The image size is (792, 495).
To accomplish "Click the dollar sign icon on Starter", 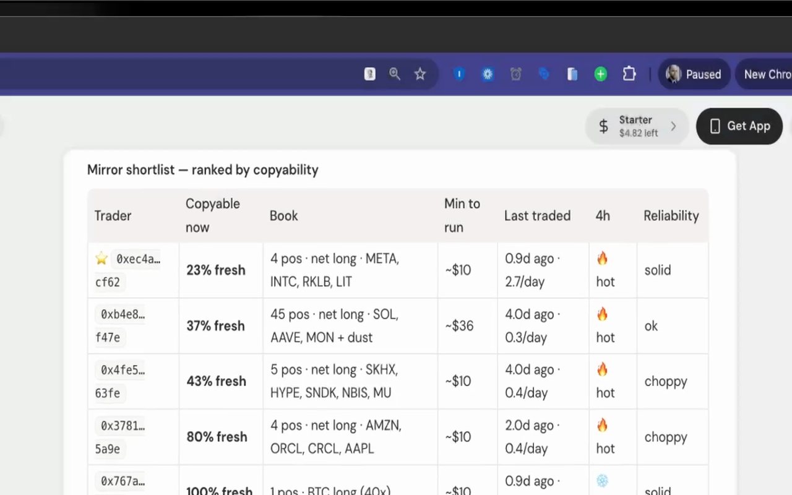I will (604, 126).
